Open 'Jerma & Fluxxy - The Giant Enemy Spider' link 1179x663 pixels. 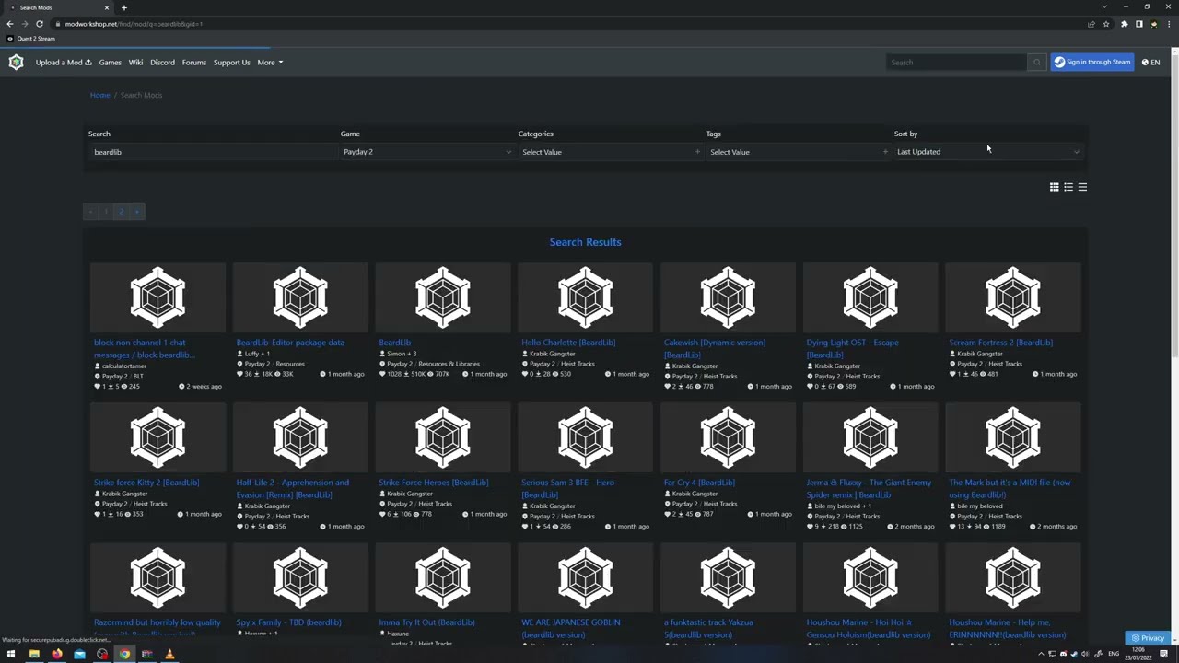869,488
